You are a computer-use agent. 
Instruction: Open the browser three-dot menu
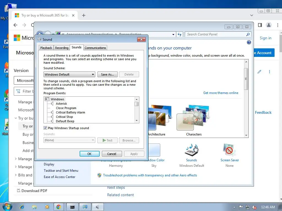278,25
